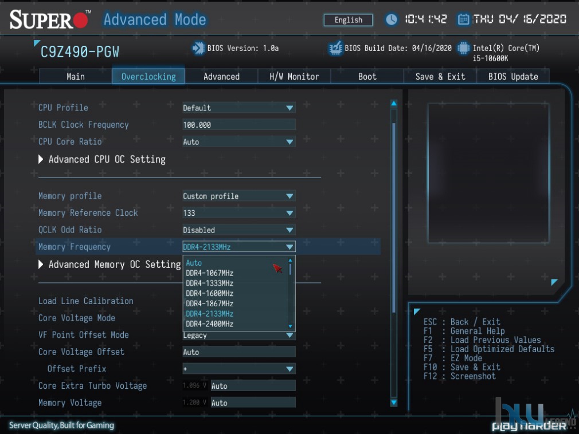Click Core Extra Turbo Voltage field
The width and height of the screenshot is (579, 434).
coord(253,386)
